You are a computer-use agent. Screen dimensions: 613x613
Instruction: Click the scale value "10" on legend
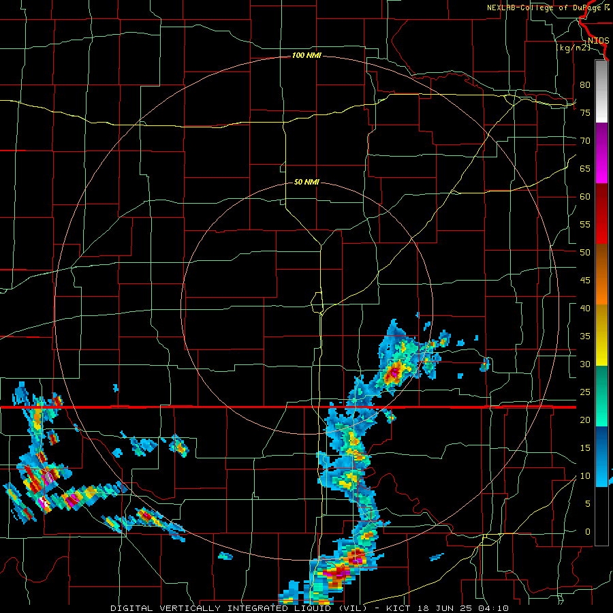coord(585,476)
